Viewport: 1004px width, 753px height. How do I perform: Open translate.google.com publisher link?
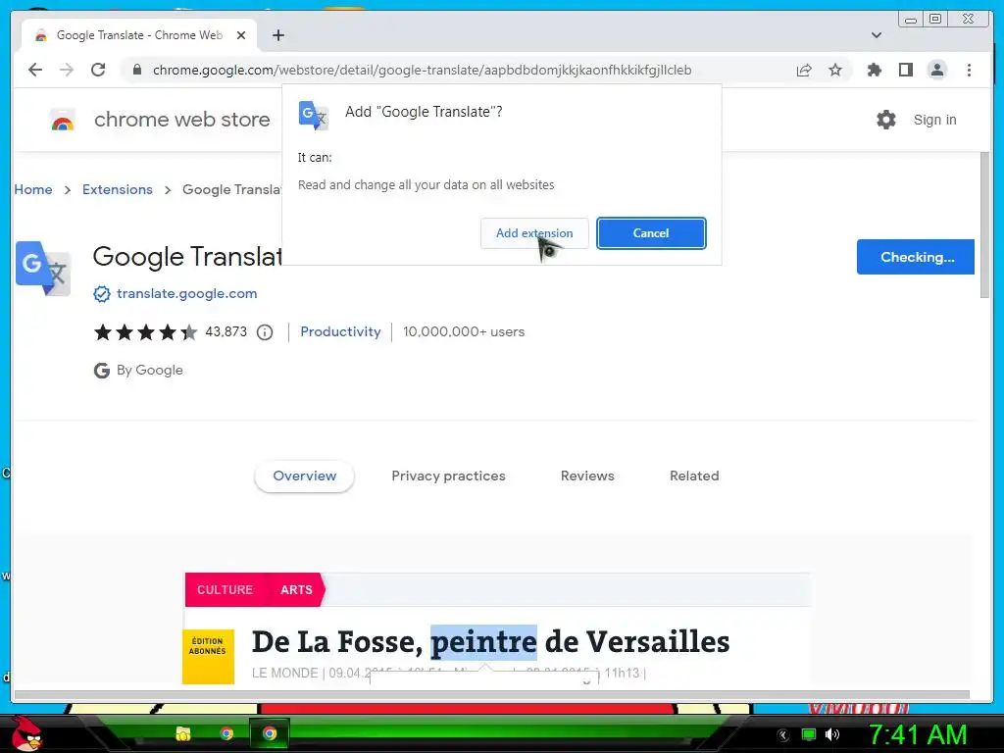(x=186, y=293)
